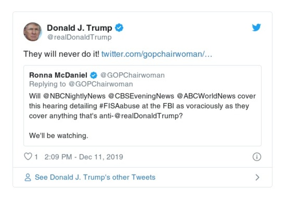Open the @realDonaldTrump handle under name
This screenshot has height=200, width=285.
click(x=79, y=37)
